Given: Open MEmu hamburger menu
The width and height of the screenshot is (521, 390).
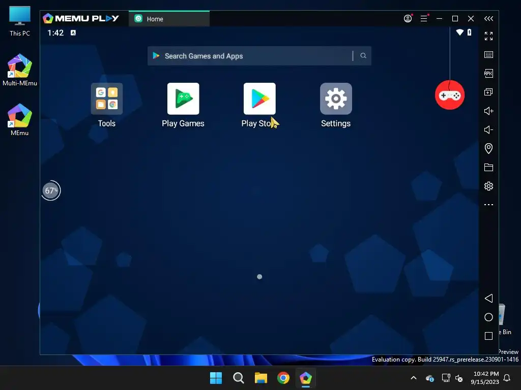Looking at the screenshot, I should pyautogui.click(x=424, y=19).
